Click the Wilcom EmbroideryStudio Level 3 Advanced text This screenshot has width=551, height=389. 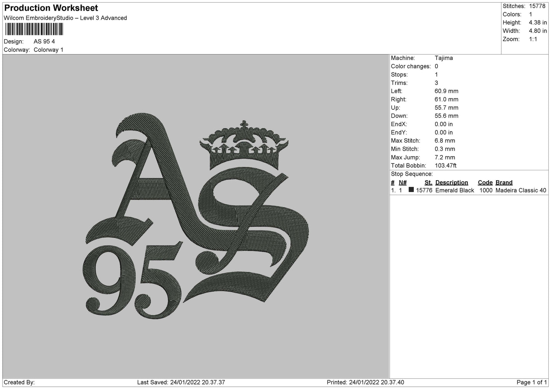coord(65,18)
